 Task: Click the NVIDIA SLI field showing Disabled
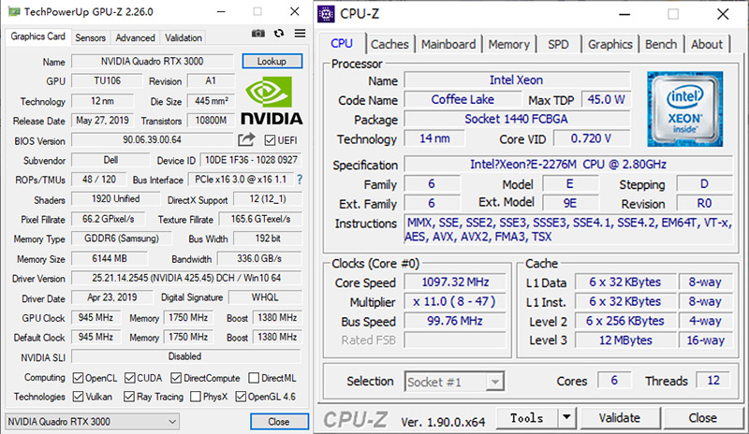tap(186, 356)
